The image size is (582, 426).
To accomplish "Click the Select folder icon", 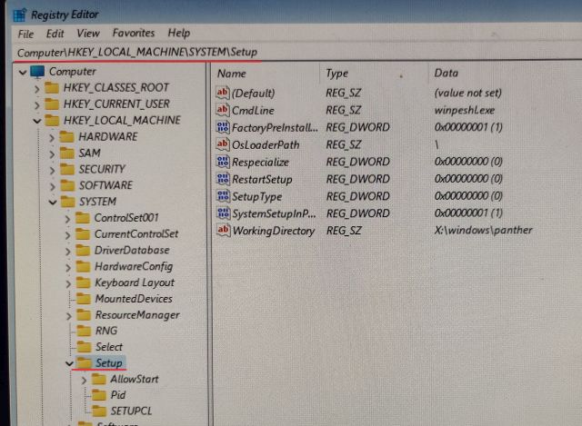I will (85, 347).
